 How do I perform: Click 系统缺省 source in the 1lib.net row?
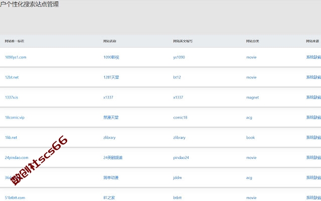313,138
